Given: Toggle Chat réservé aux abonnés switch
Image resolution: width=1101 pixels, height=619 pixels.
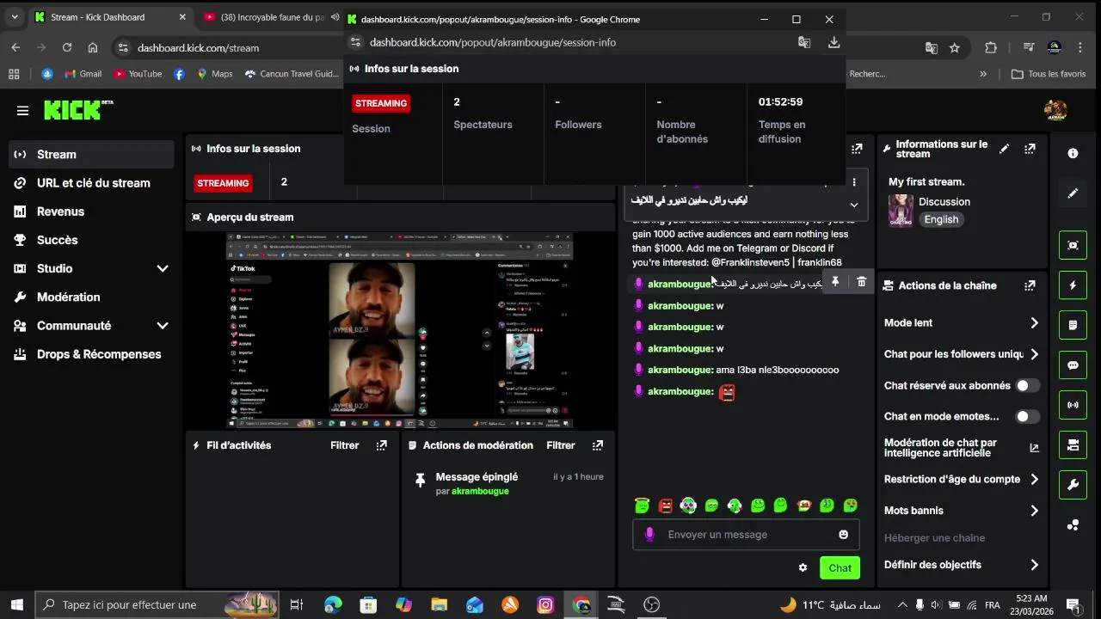Looking at the screenshot, I should coord(1027,386).
